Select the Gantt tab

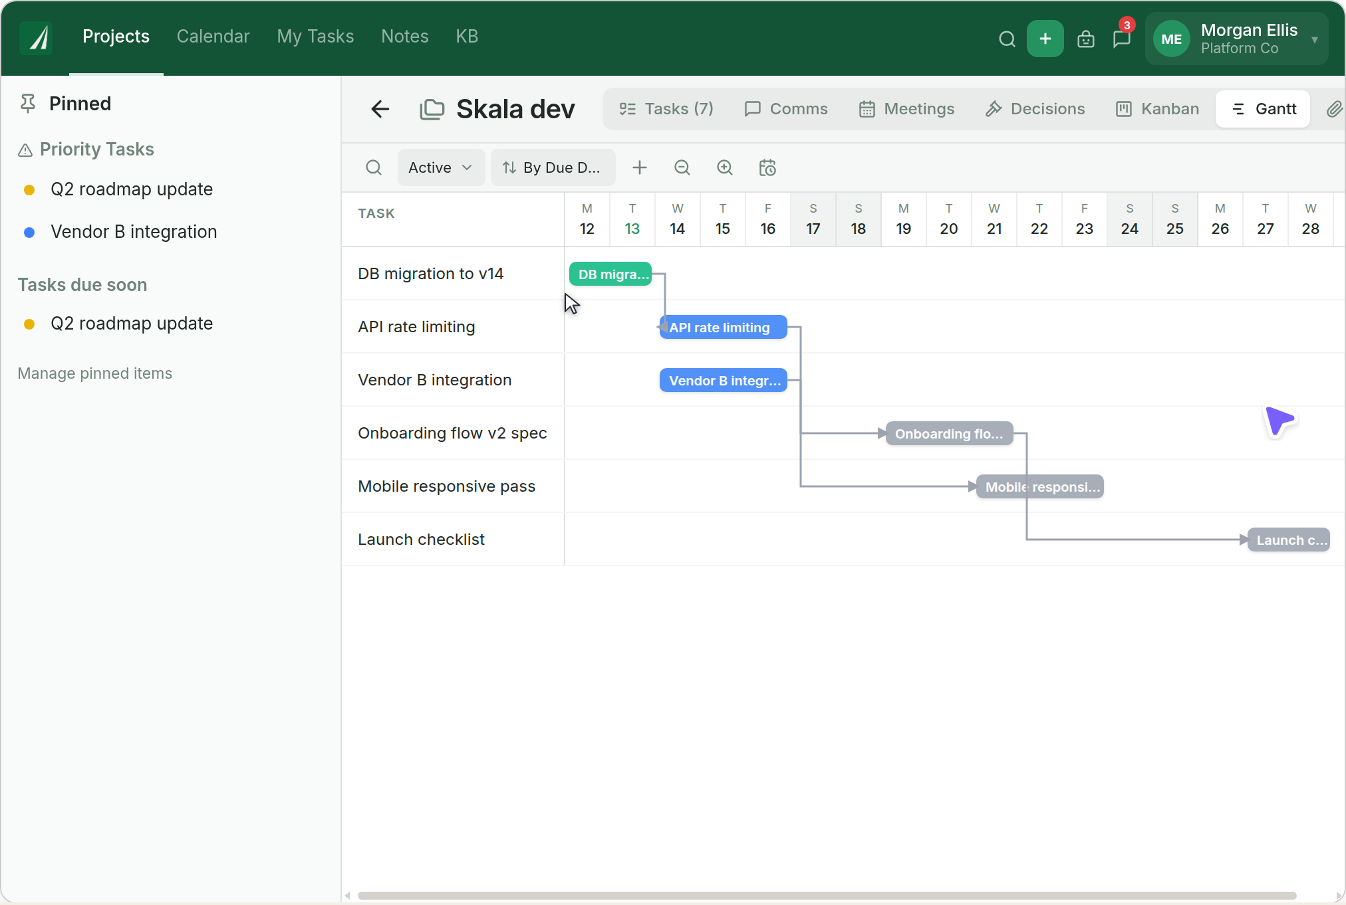[1263, 109]
